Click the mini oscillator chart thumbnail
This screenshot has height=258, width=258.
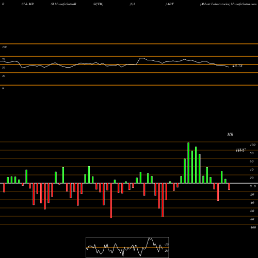(x=127, y=247)
